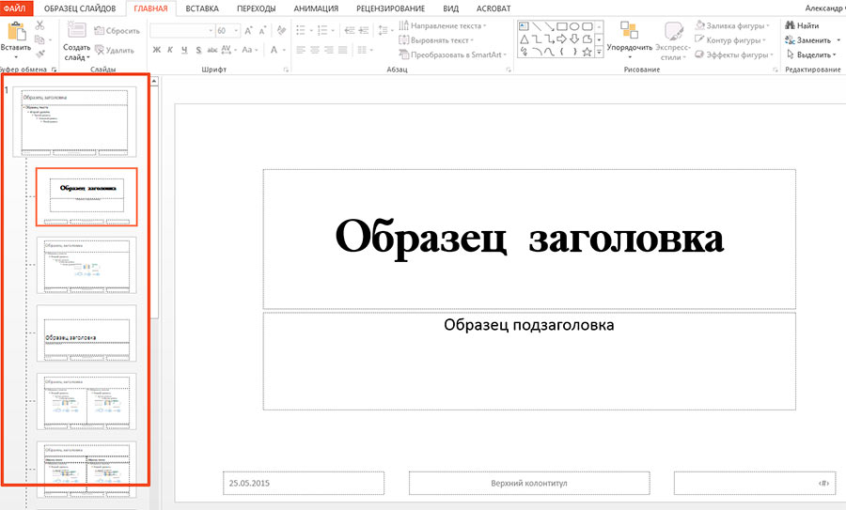The height and width of the screenshot is (510, 846).
Task: Click the Cut scissors icon
Action: [39, 25]
